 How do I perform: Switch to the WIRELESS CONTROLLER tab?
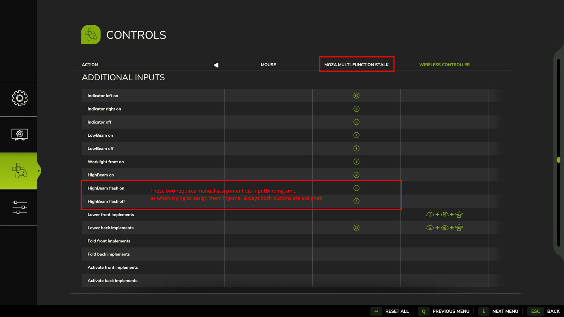pos(445,64)
